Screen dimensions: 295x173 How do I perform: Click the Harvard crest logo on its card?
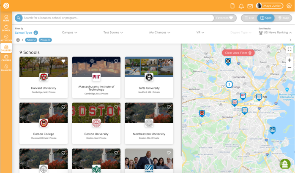pyautogui.click(x=44, y=77)
